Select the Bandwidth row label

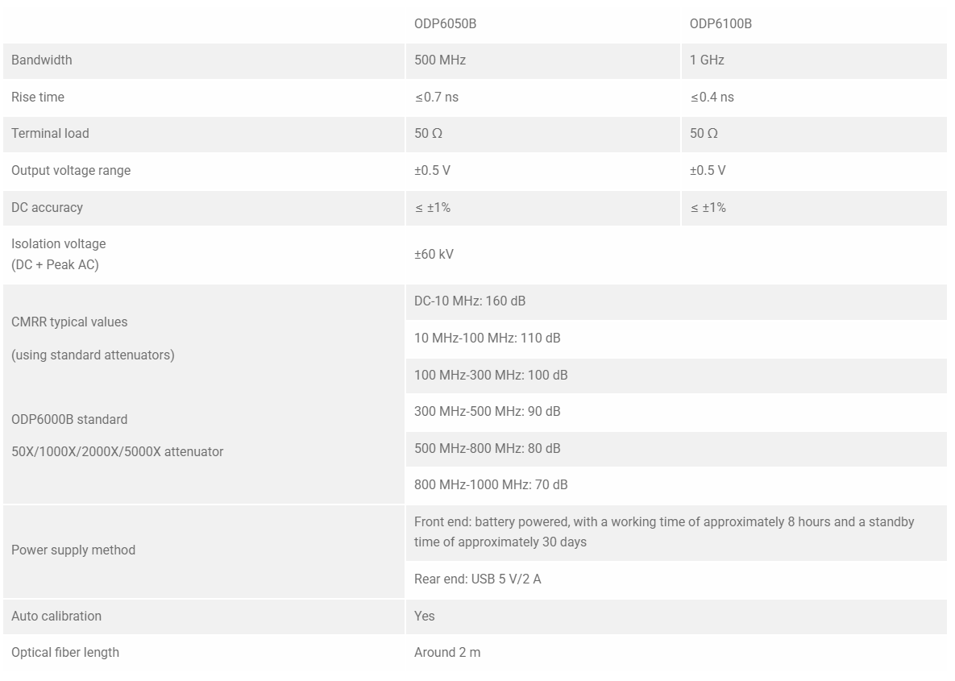pyautogui.click(x=41, y=60)
